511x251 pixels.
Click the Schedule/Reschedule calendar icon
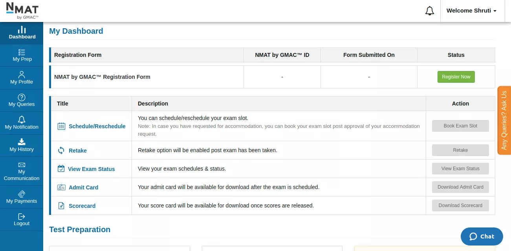click(x=61, y=126)
